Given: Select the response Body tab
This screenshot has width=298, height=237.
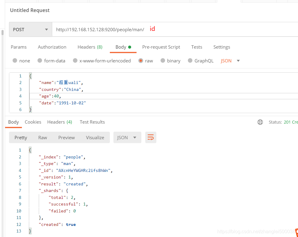Looking at the screenshot, I should pos(14,122).
